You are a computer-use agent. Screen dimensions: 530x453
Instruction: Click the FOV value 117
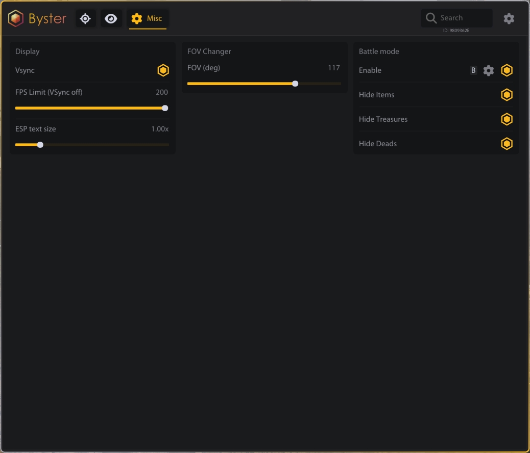(x=333, y=68)
